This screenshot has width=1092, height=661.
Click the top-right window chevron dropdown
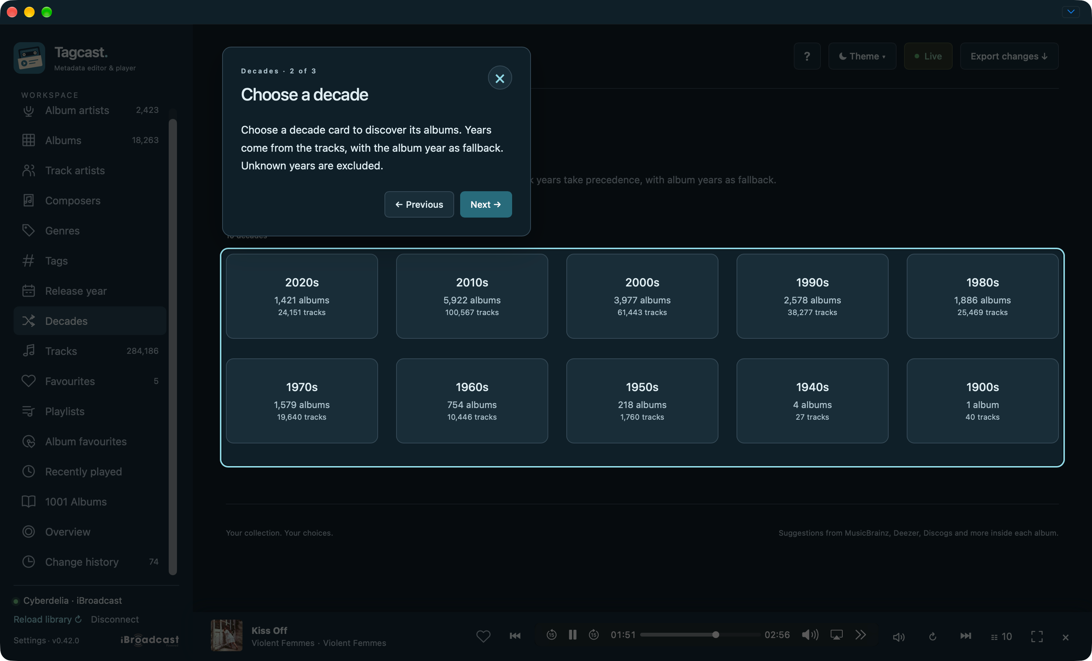1071,12
